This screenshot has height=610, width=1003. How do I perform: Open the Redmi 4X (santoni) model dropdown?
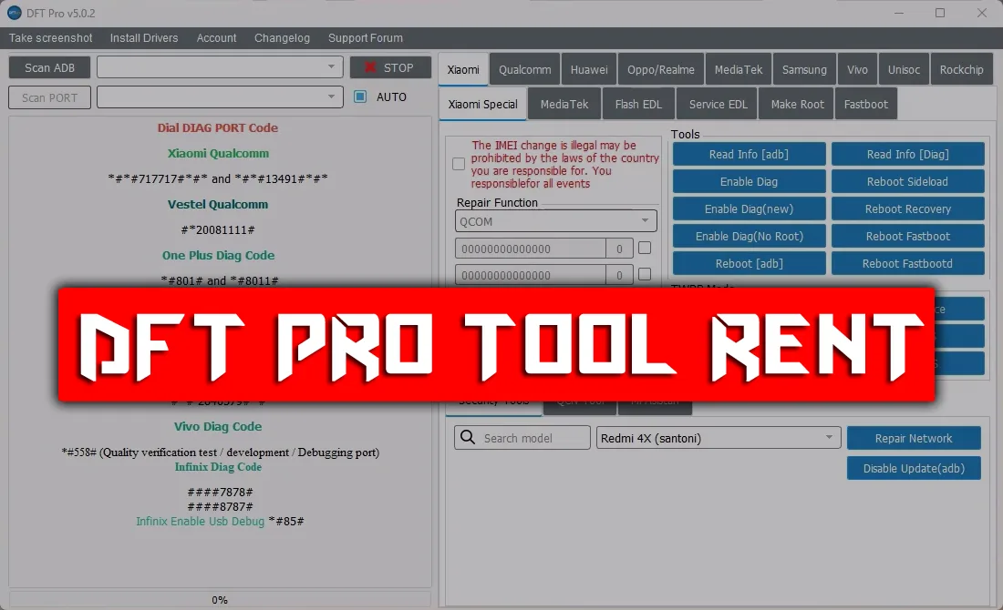tap(830, 438)
